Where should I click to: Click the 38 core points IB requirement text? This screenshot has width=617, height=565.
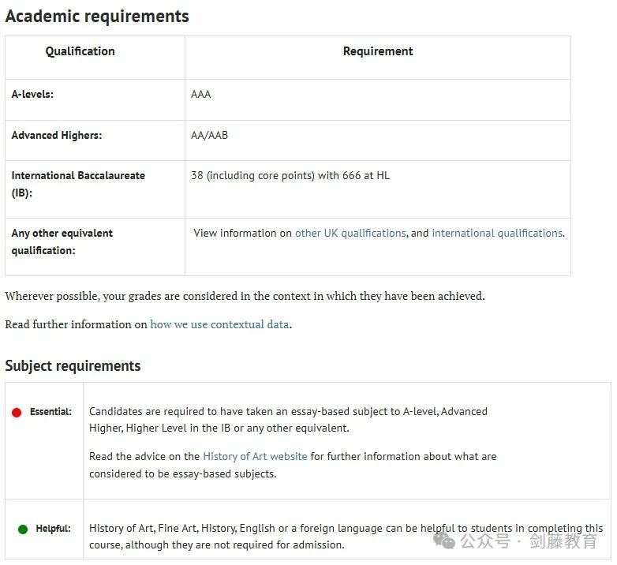click(x=290, y=175)
